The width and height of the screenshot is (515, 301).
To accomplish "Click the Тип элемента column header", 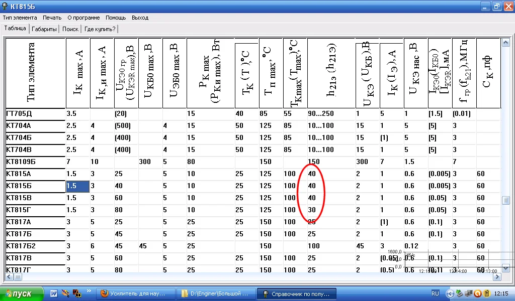I will click(36, 73).
